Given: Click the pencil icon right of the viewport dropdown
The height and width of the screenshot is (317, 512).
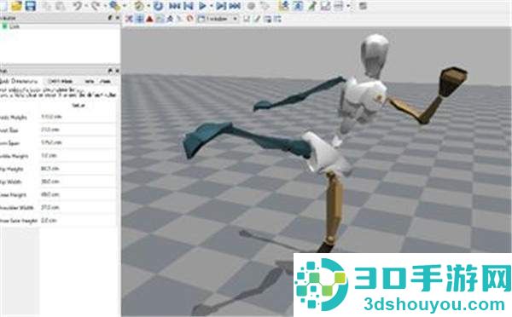Looking at the screenshot, I should click(x=257, y=19).
